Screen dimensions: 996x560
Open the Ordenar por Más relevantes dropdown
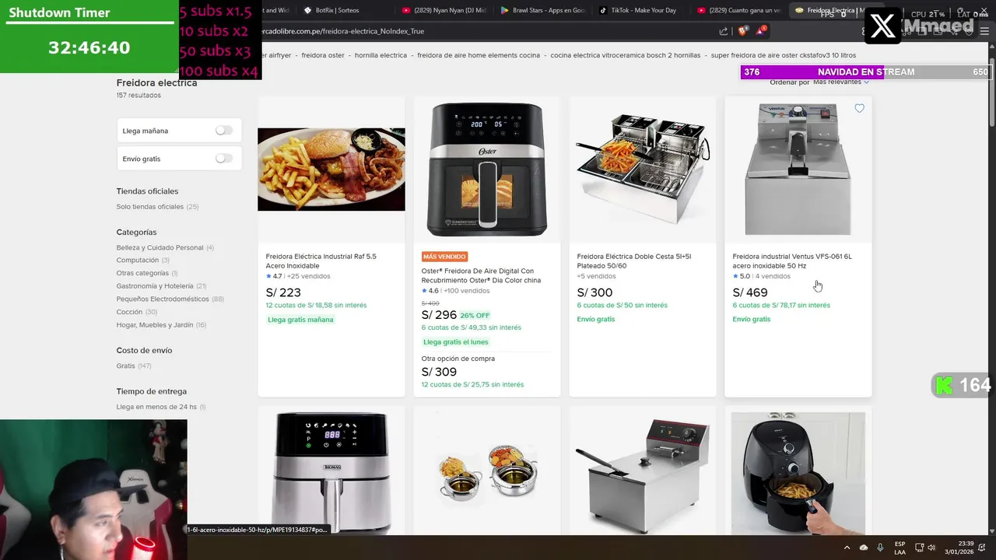pos(841,82)
